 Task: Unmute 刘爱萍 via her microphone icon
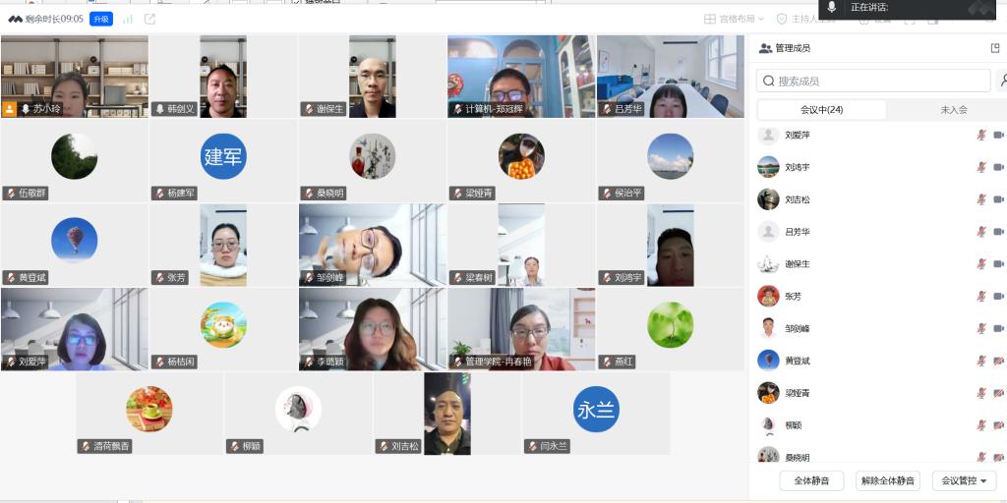point(981,135)
